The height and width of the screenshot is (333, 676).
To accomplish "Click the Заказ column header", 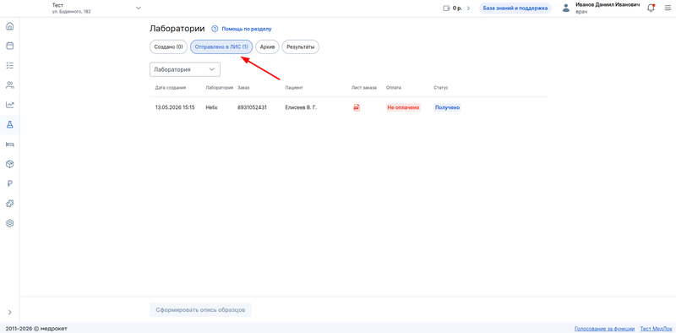I will point(243,88).
